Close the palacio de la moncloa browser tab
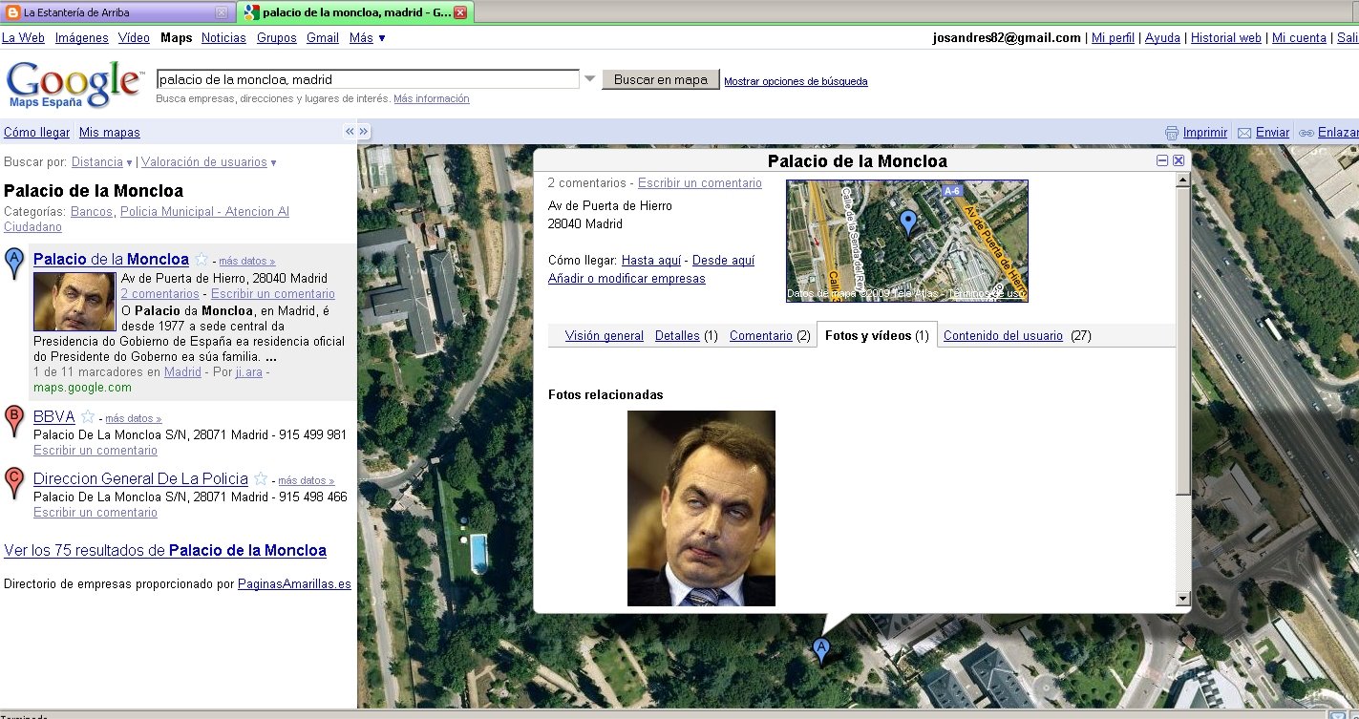The height and width of the screenshot is (719, 1359). pyautogui.click(x=460, y=12)
